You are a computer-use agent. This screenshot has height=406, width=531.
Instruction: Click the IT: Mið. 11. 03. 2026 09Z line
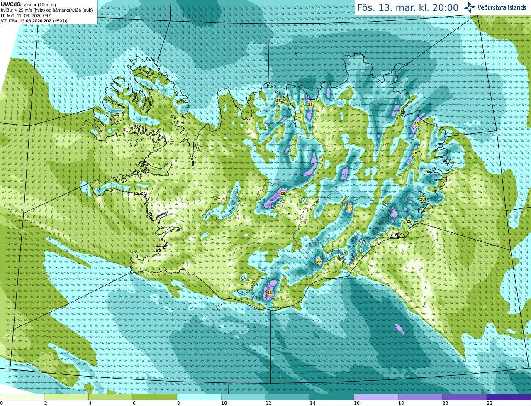(x=26, y=15)
